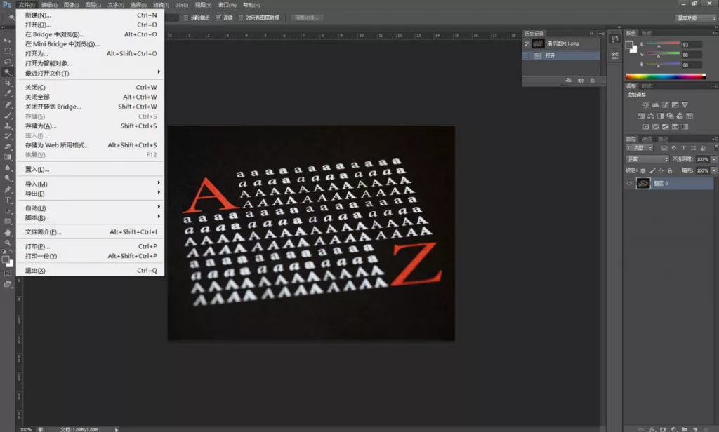Choose 打开 from the File menu
Viewport: 719px width, 432px height.
click(x=90, y=25)
